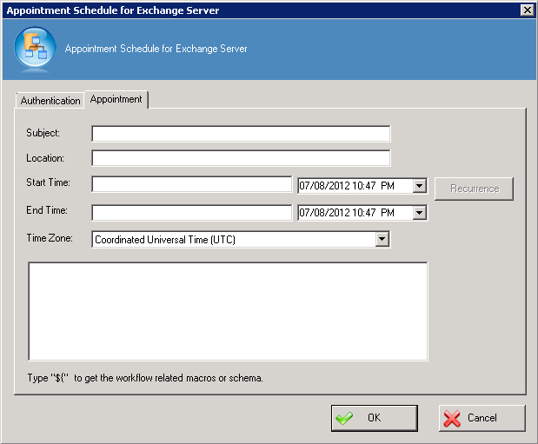The height and width of the screenshot is (444, 538).
Task: Switch to the Authentication tab
Action: click(50, 101)
